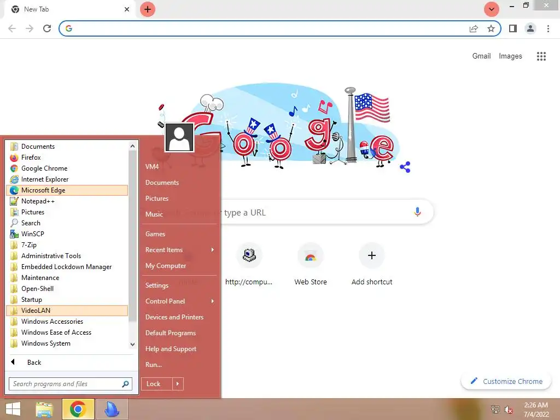Open the arrow next to Lock button

click(x=178, y=384)
